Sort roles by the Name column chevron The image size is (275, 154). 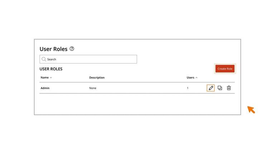point(51,77)
